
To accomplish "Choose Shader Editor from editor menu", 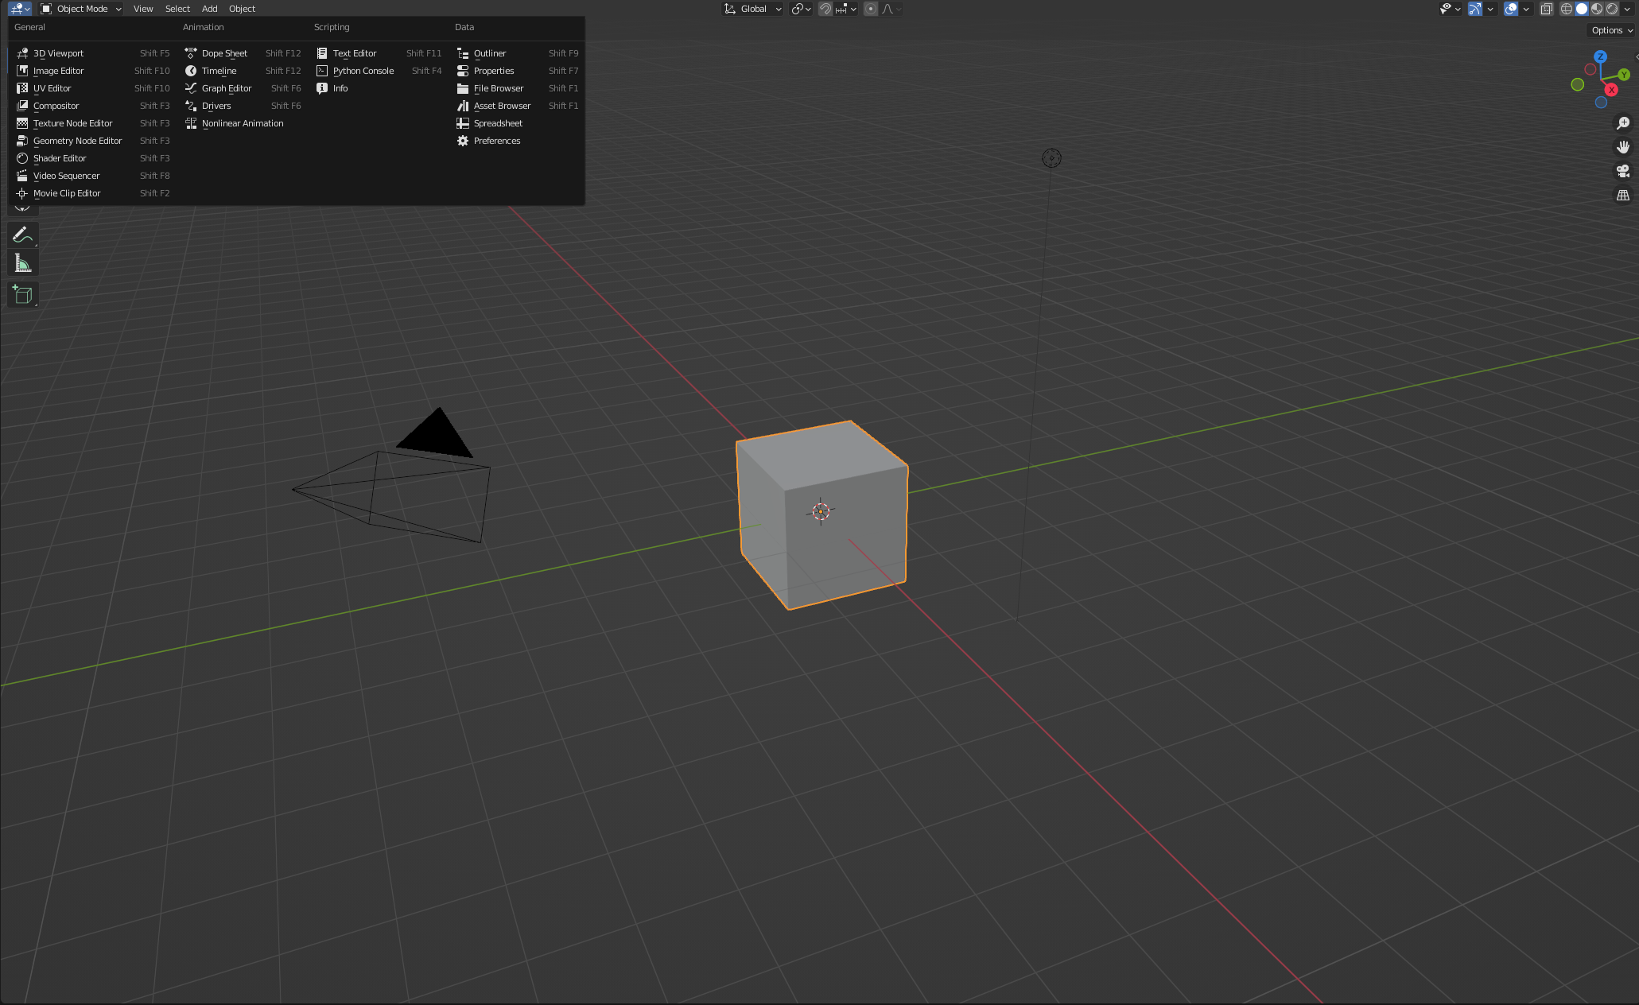I will click(x=60, y=158).
